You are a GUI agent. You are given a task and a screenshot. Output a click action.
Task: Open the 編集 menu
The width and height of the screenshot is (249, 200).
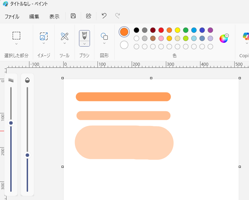coord(34,16)
